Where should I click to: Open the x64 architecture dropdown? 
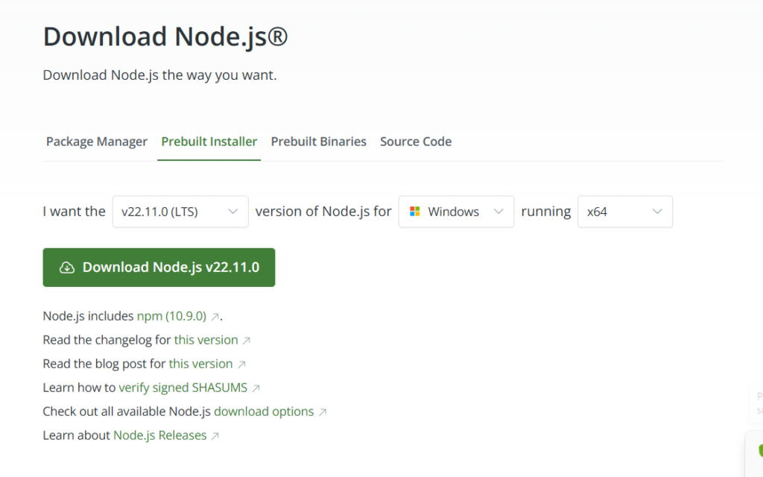point(625,212)
